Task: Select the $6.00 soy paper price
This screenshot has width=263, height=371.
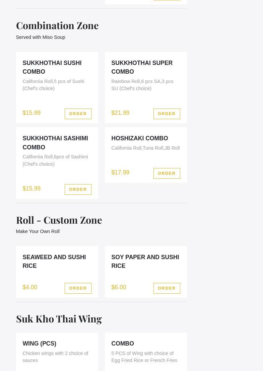Action: coord(119,287)
